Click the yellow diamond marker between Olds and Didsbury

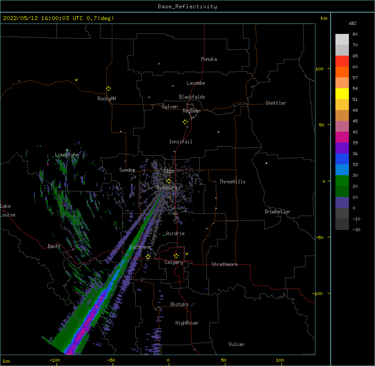click(x=169, y=181)
